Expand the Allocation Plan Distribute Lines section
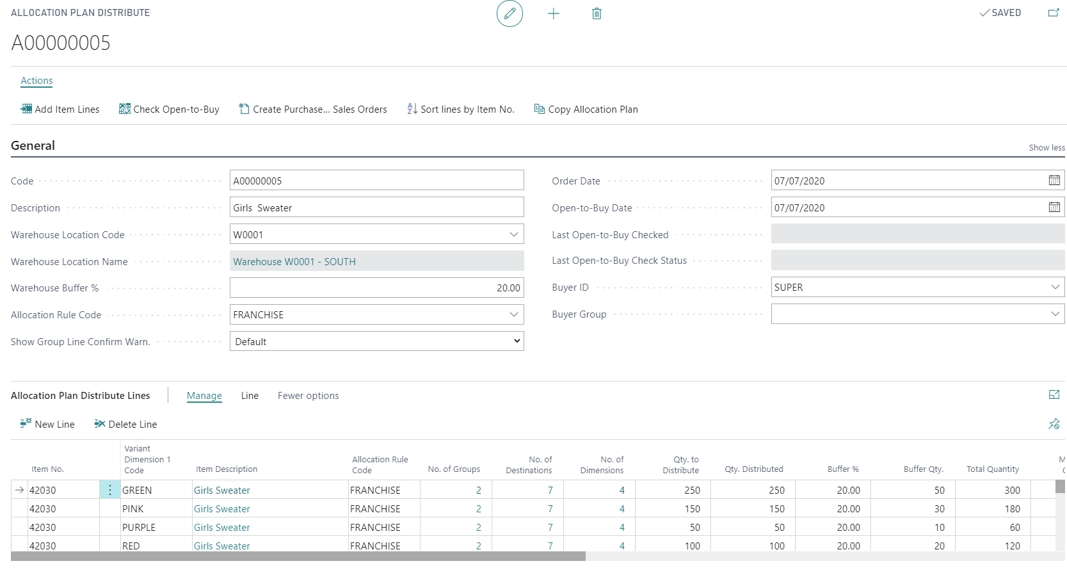The height and width of the screenshot is (568, 1067). pyautogui.click(x=1054, y=395)
